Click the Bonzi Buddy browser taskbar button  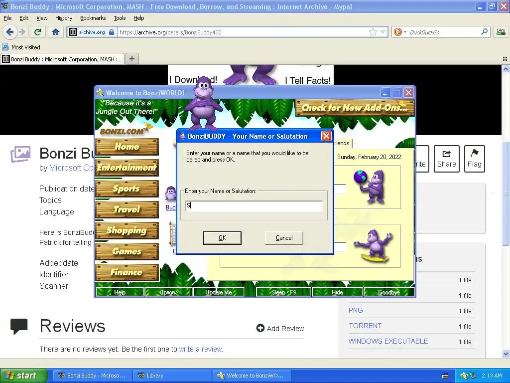(x=93, y=376)
